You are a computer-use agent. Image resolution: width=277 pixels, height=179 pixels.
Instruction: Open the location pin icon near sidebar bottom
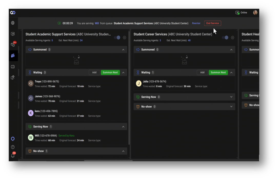[x=13, y=139]
